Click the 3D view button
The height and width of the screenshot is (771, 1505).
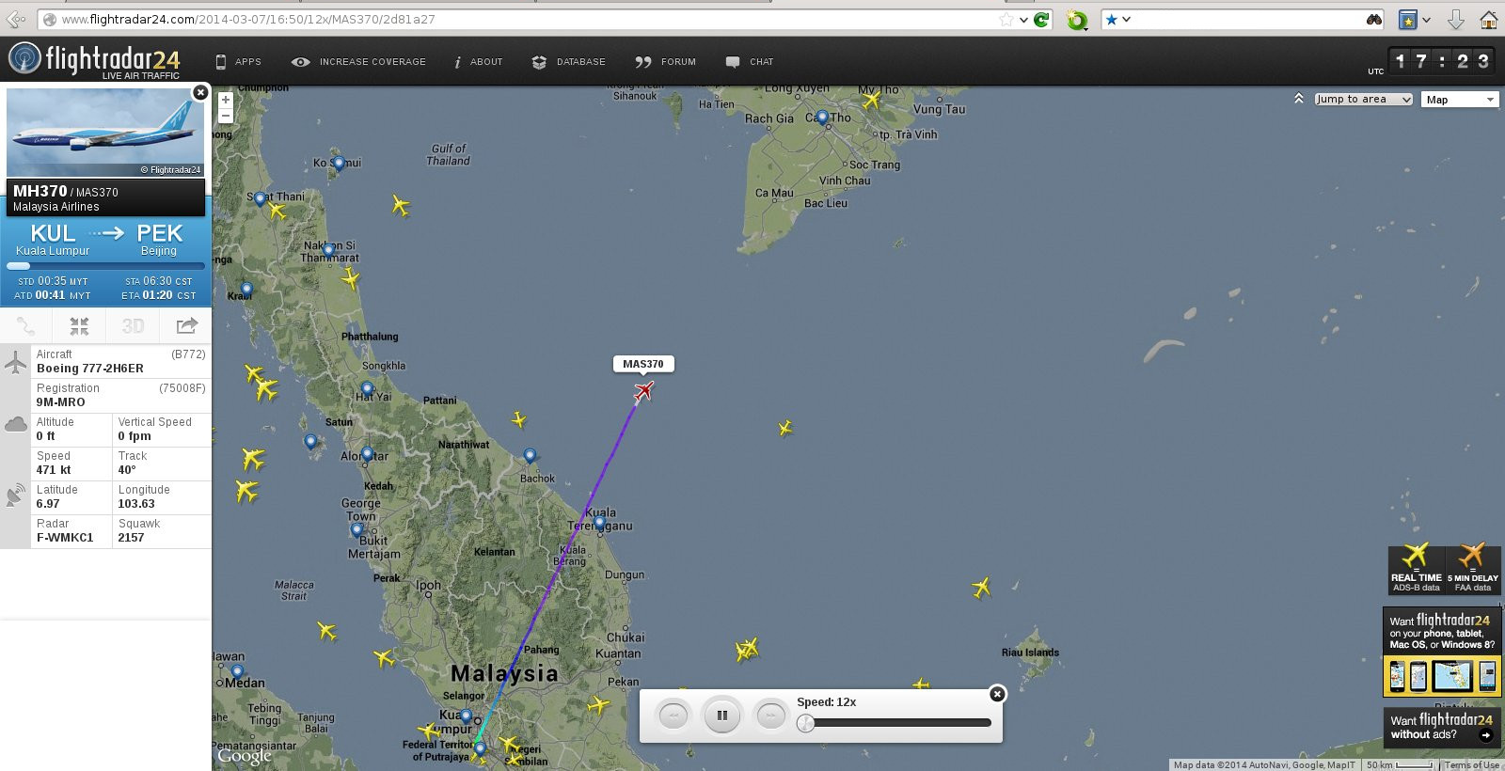(133, 326)
